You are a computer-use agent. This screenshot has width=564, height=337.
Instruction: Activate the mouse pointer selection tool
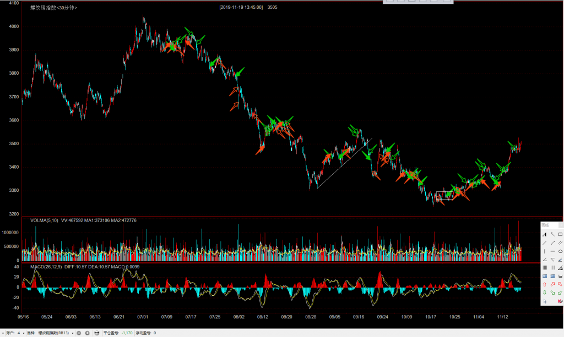(x=545, y=301)
